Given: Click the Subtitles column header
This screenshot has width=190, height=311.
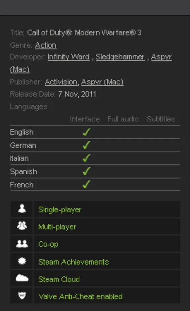Looking at the screenshot, I should pos(161,119).
